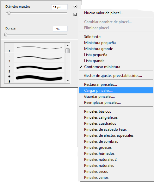
Task: Open the brush panel flyout arrow button
Action: (x=75, y=7)
